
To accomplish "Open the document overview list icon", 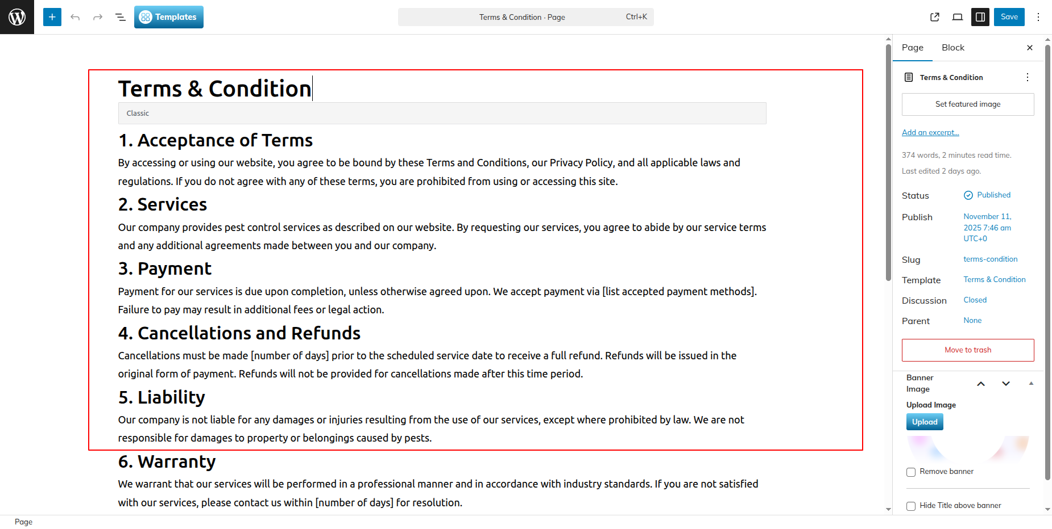I will 121,17.
